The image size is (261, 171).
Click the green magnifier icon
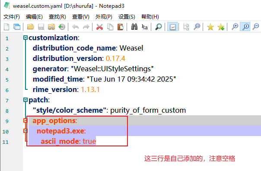(x=158, y=27)
